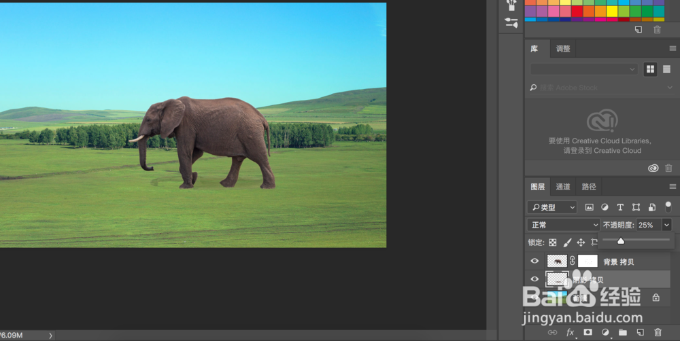Image resolution: width=680 pixels, height=341 pixels.
Task: Lock layer position with move icon
Action: coord(581,243)
